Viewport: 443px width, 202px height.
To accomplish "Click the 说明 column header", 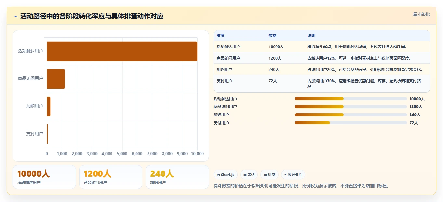I will [x=311, y=36].
